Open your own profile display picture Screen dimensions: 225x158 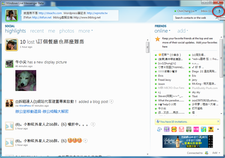[12, 15]
